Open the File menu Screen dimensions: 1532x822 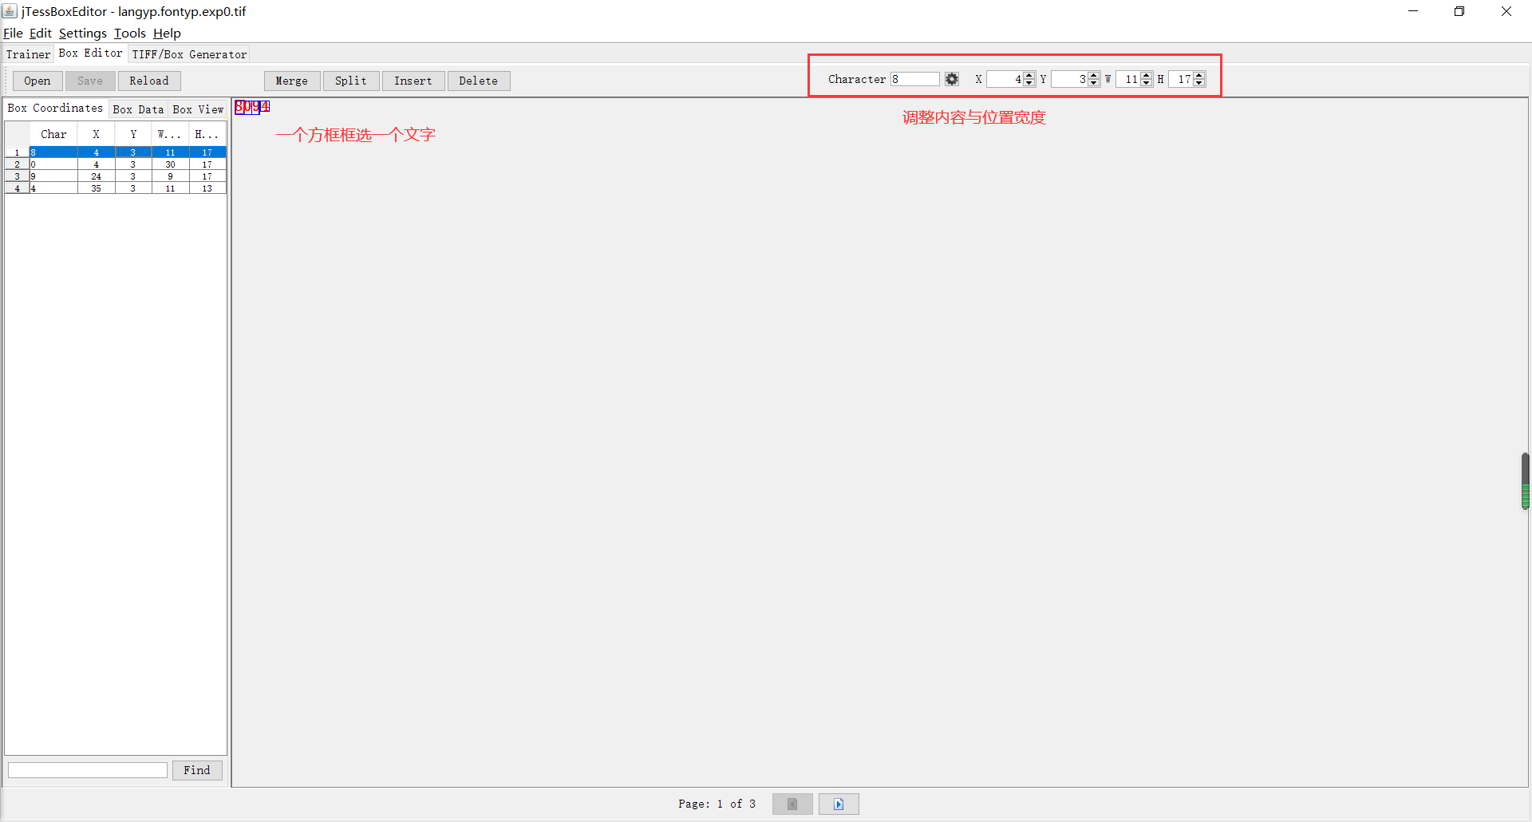pos(13,33)
